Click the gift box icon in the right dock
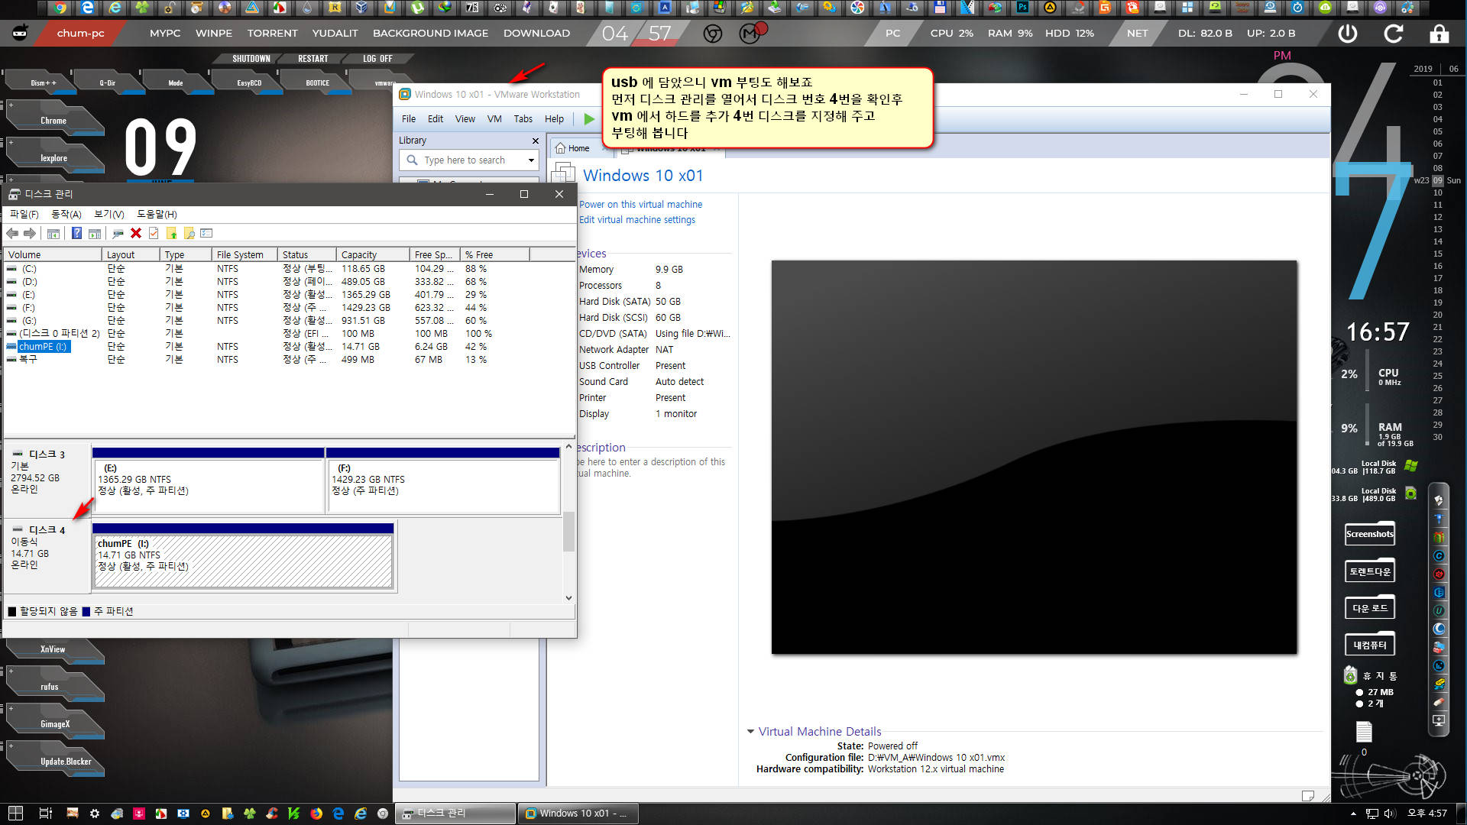 [1439, 537]
